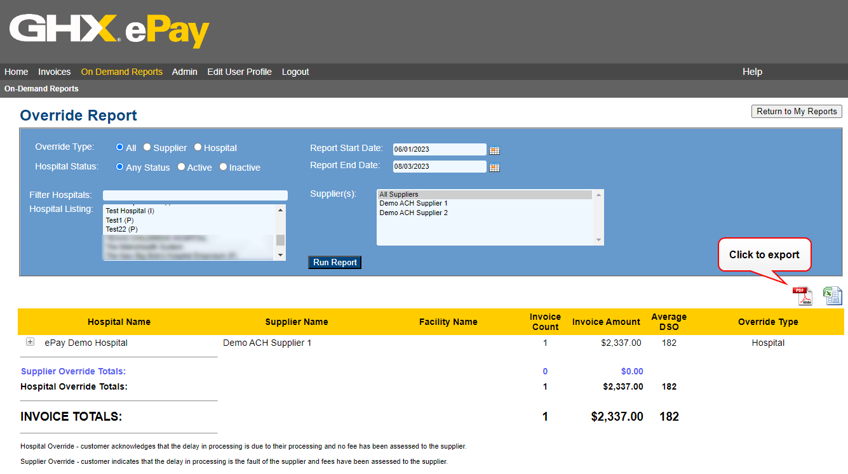Click Report End Date field
Screen dimensions: 848x474
coord(440,166)
